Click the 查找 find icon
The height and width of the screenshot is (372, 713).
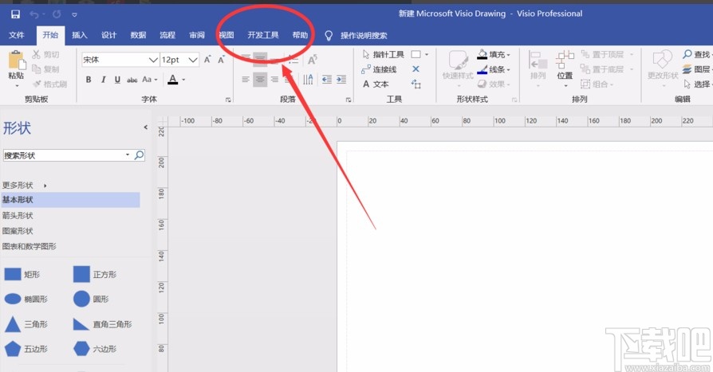[x=687, y=54]
